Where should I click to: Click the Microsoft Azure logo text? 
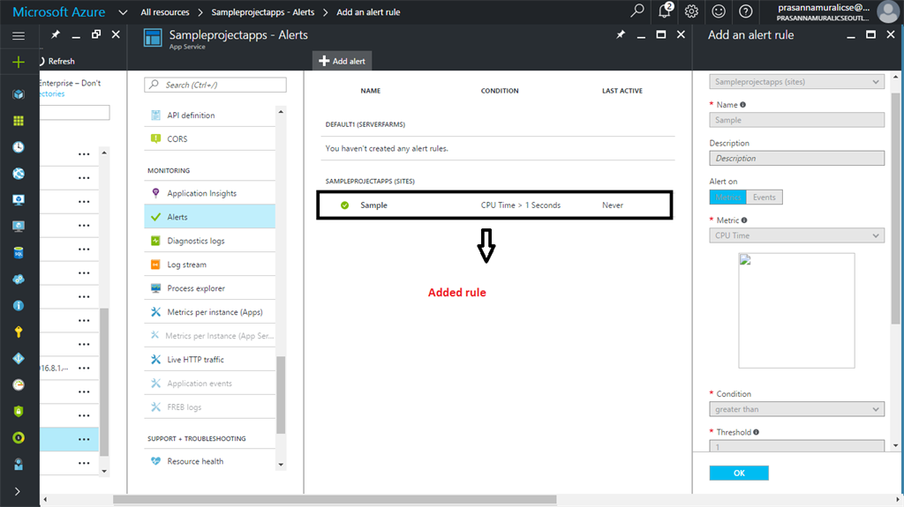coord(59,12)
